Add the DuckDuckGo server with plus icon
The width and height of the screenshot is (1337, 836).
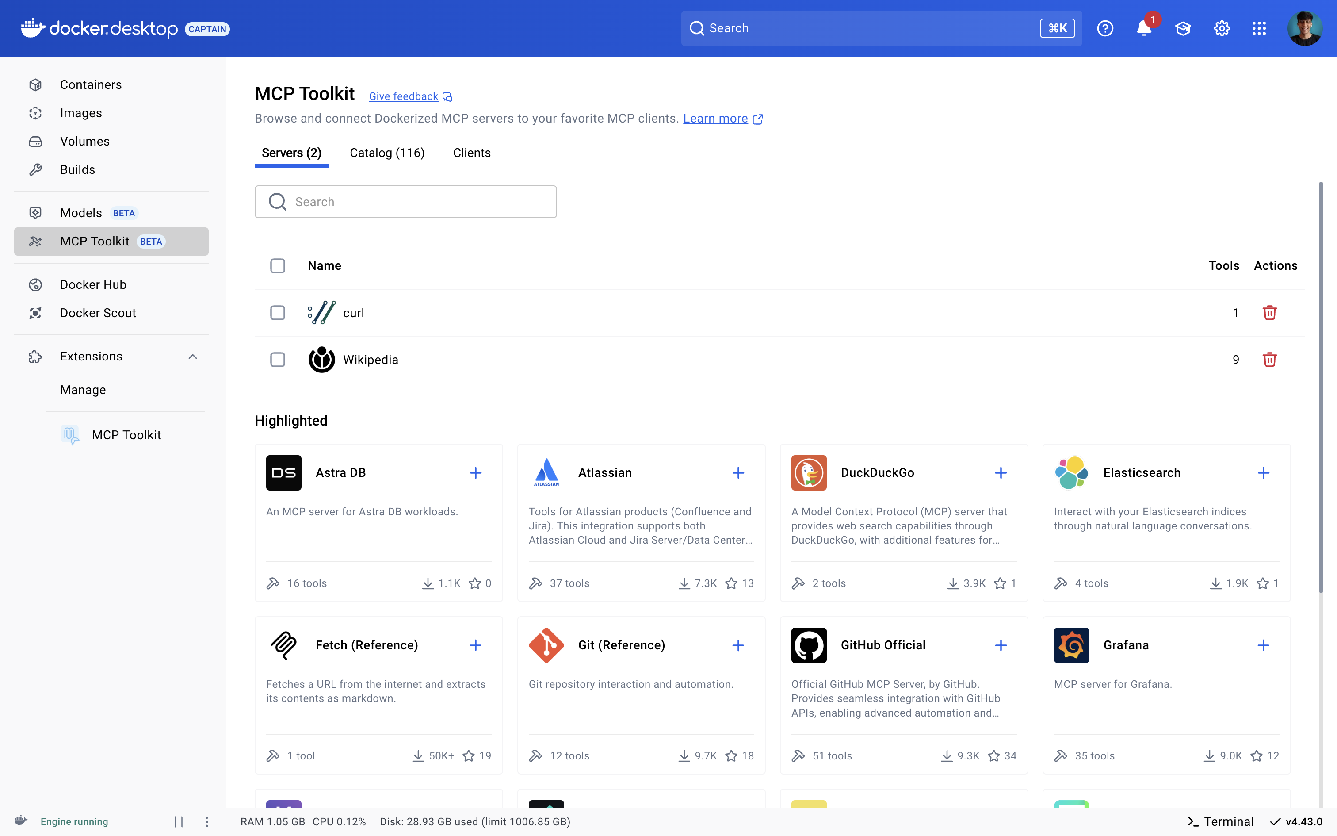pyautogui.click(x=1001, y=473)
